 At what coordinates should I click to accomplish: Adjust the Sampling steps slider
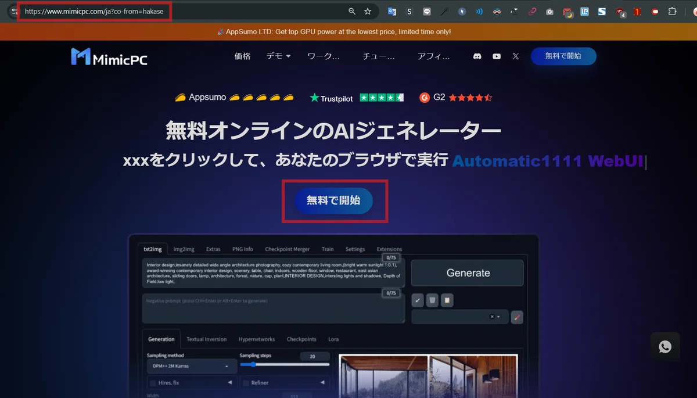(285, 364)
